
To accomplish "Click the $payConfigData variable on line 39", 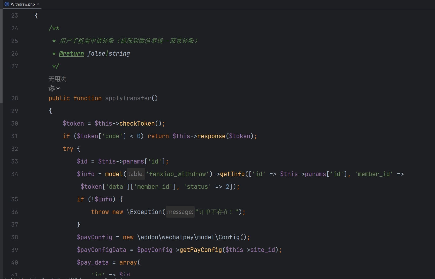I will click(x=102, y=250).
